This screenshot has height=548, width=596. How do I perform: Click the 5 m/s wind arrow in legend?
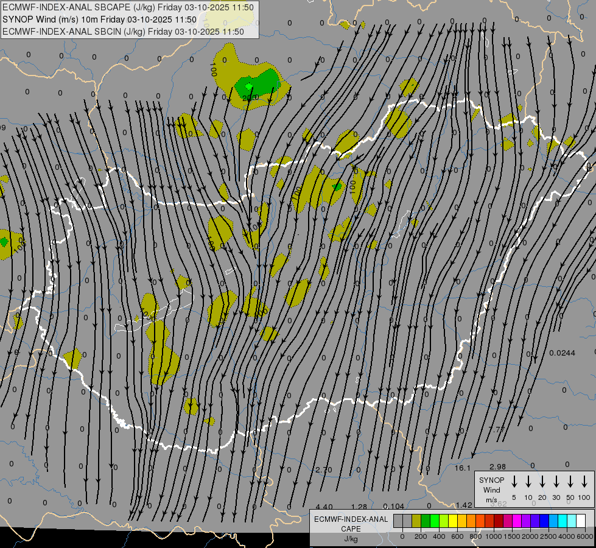[x=514, y=482]
